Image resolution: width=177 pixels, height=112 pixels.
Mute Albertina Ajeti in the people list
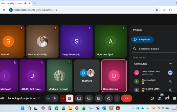pyautogui.click(x=170, y=81)
